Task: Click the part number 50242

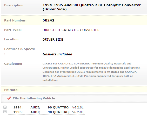Action: click(x=48, y=20)
